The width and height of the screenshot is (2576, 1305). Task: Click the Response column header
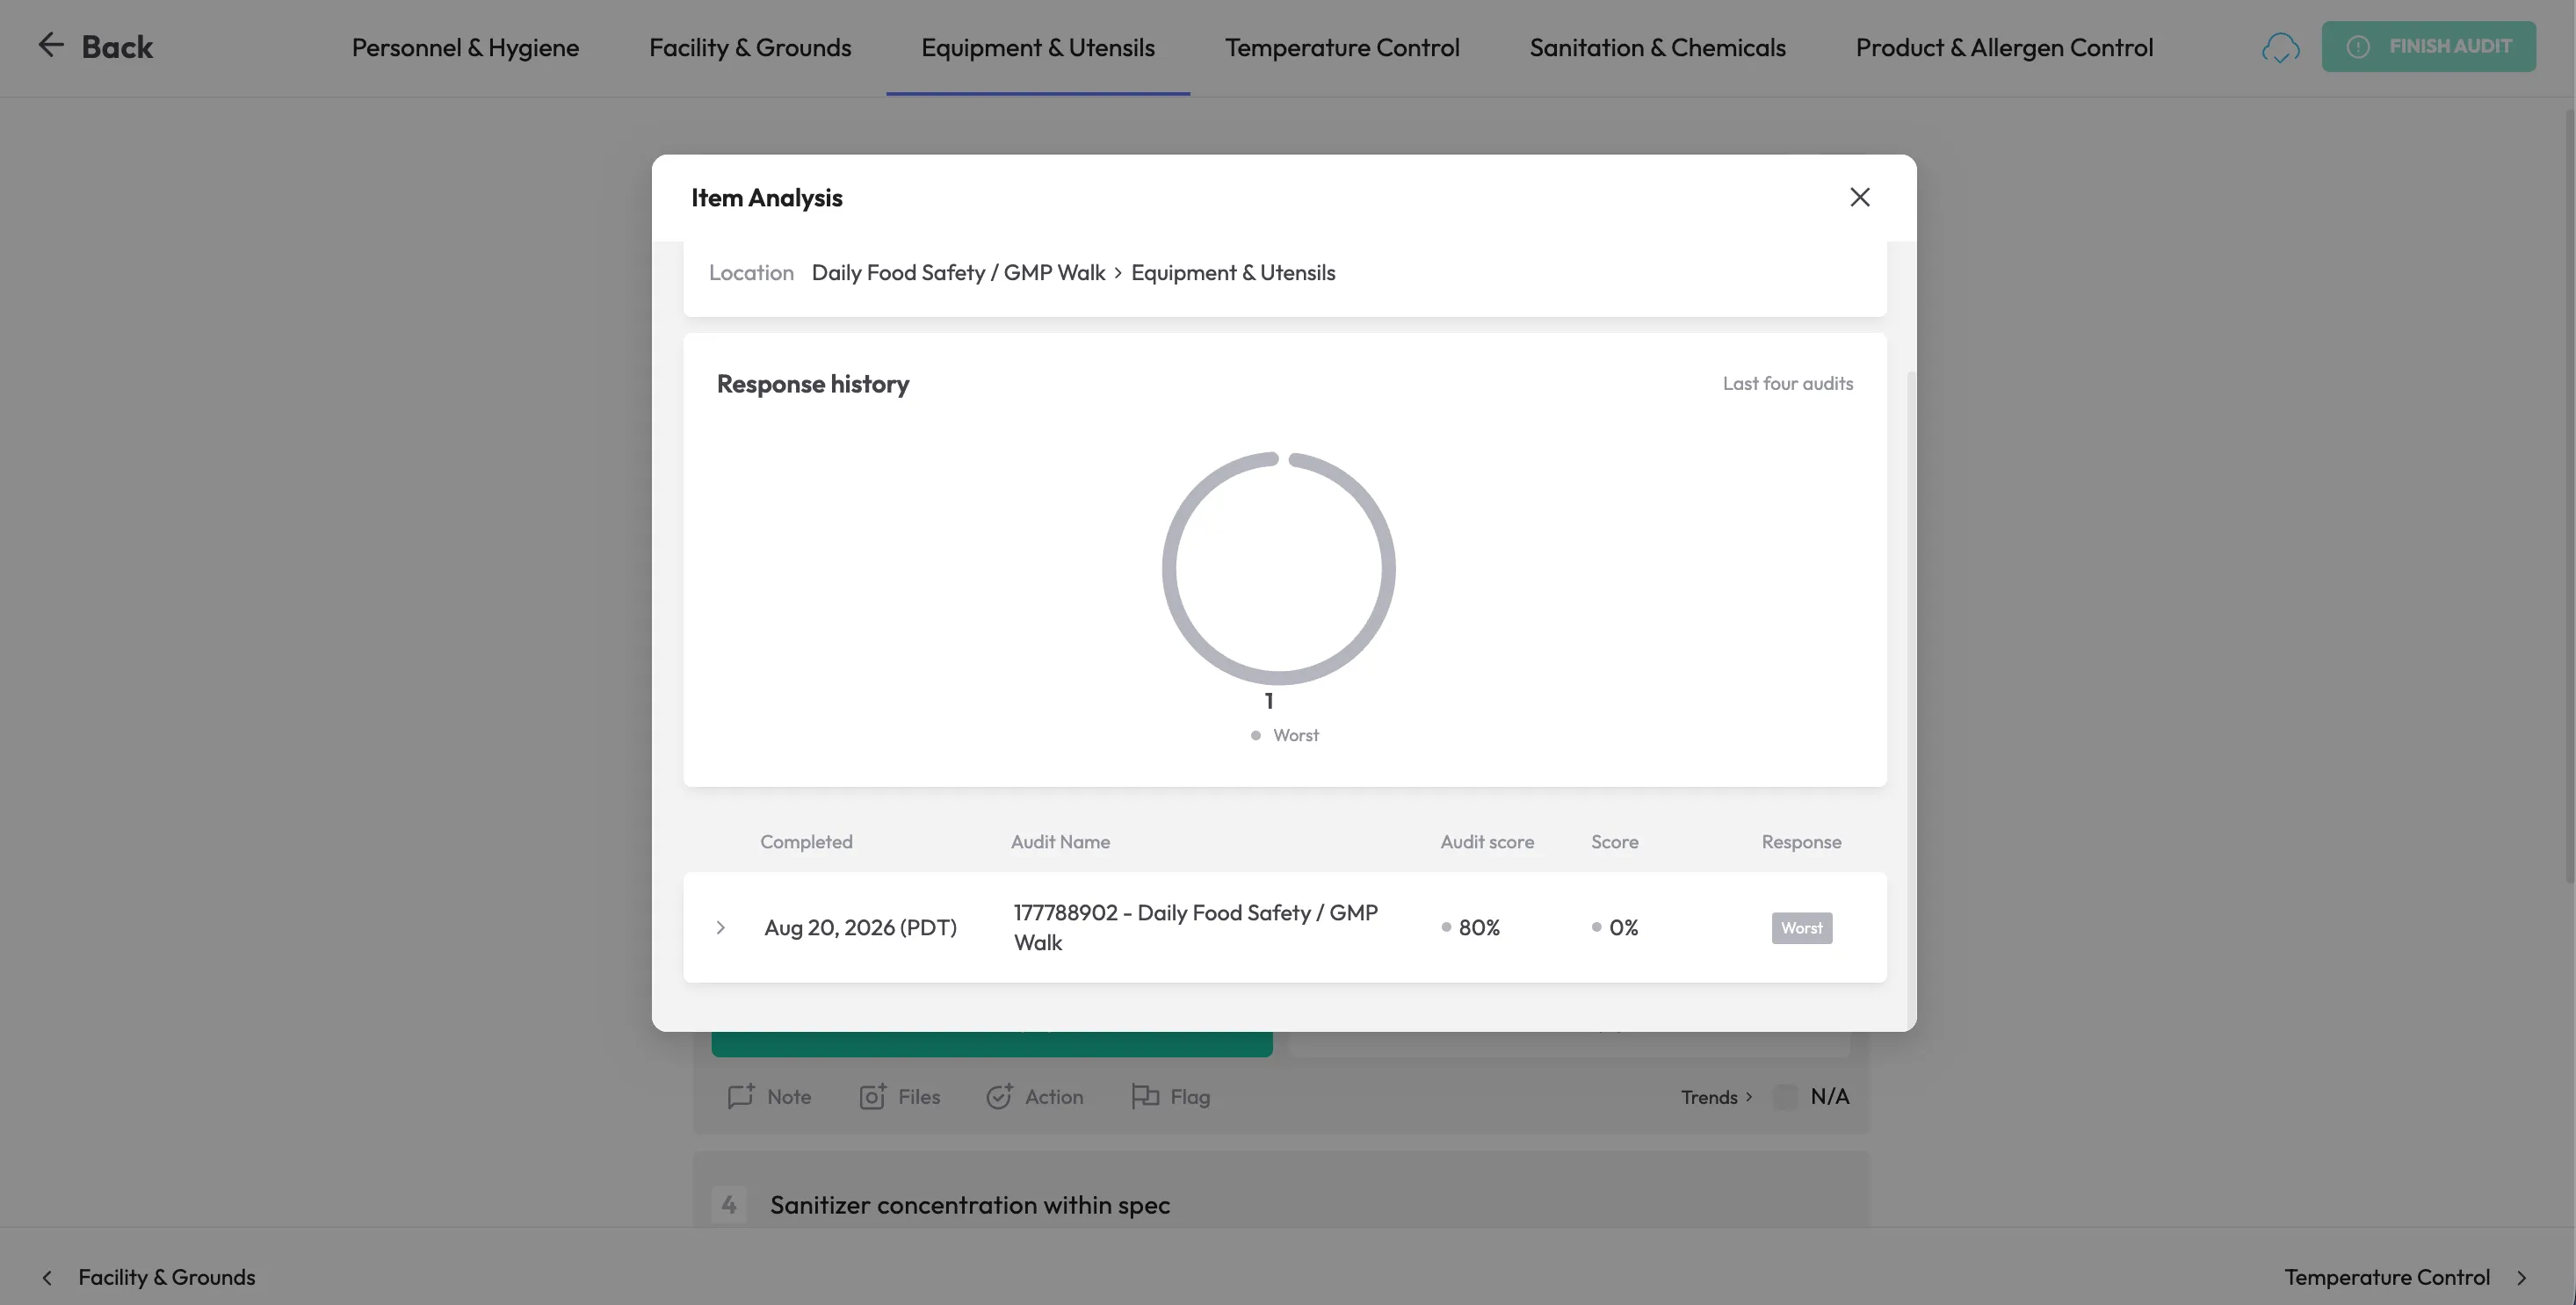pyautogui.click(x=1801, y=841)
